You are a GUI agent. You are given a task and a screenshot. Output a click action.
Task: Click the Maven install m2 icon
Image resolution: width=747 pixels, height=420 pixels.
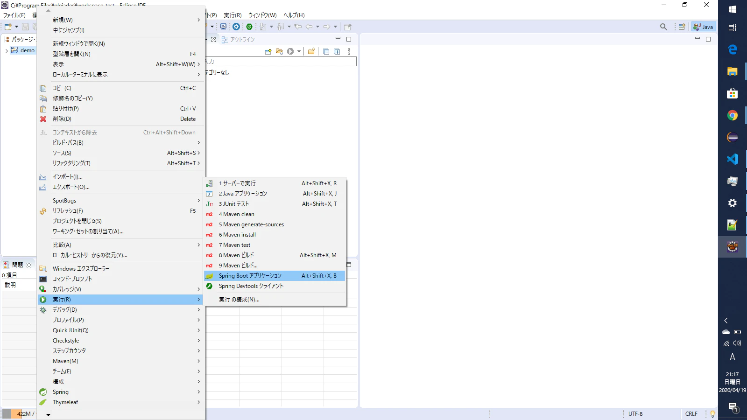tap(209, 235)
